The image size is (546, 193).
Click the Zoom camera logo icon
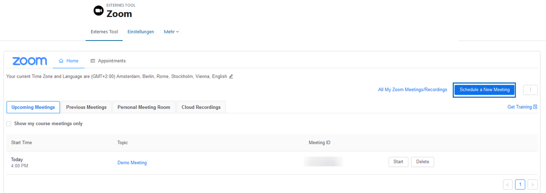pos(98,11)
